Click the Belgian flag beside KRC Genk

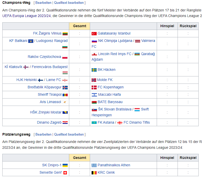pyautogui.click(x=94, y=173)
